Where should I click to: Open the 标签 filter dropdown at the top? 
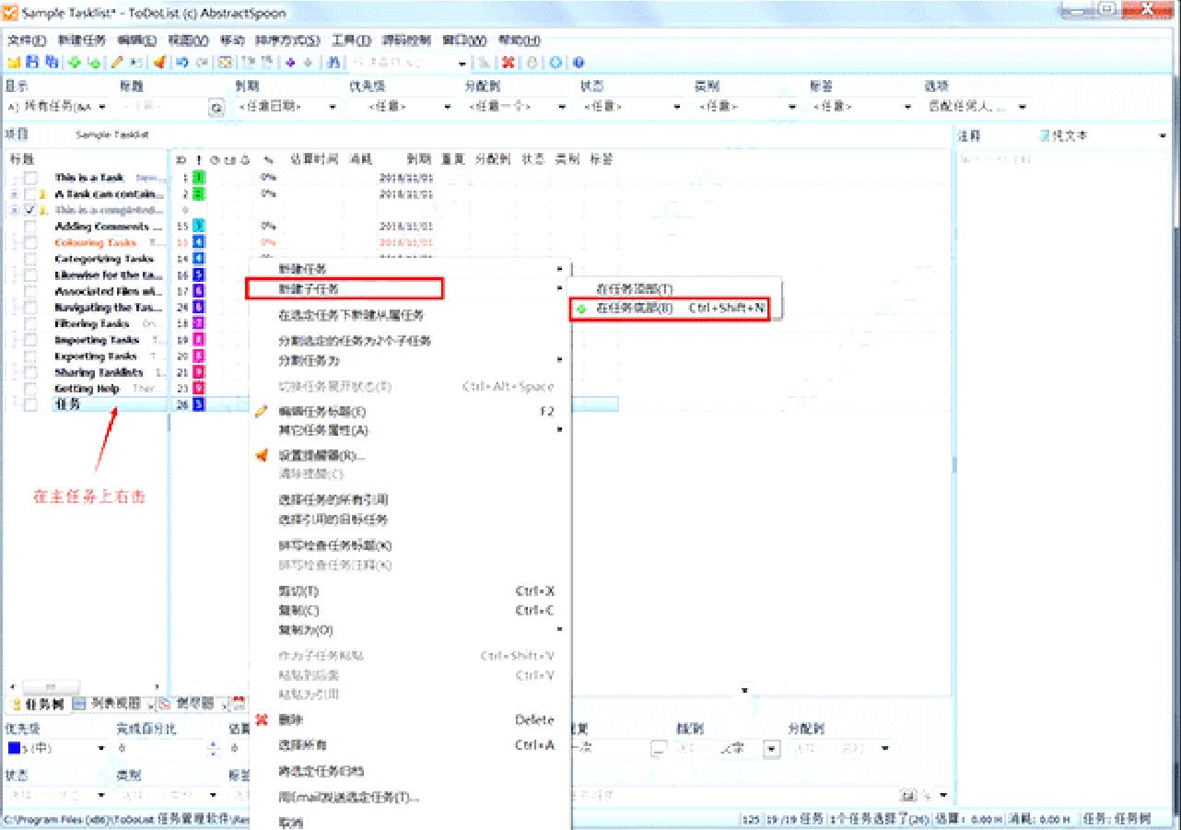(x=907, y=107)
